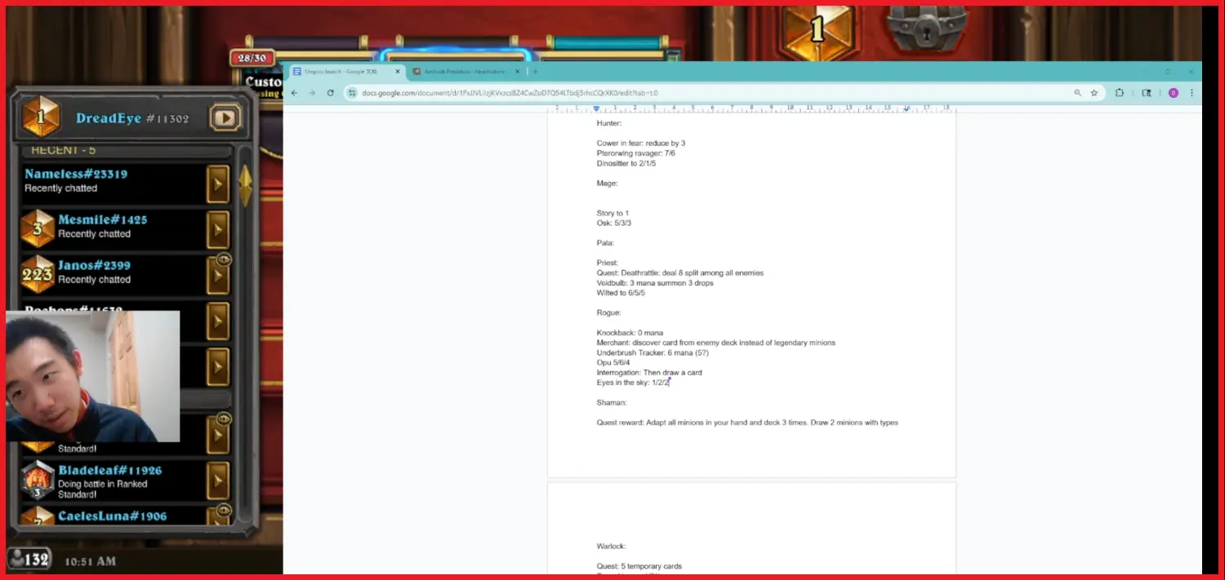Screen dimensions: 1225x580
Task: Click the 'Mage:' heading
Action: 608,184
